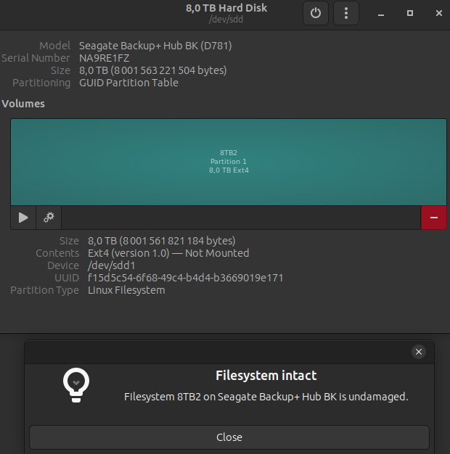Open the three-dot drive options menu
The width and height of the screenshot is (450, 454).
tap(346, 13)
